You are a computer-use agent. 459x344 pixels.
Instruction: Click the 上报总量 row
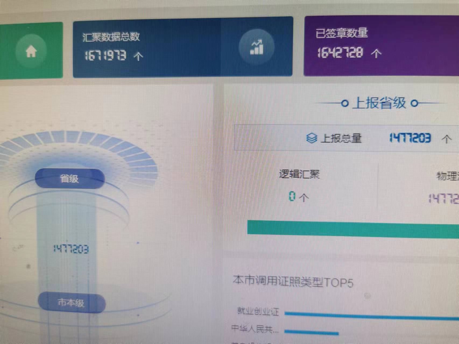(347, 138)
